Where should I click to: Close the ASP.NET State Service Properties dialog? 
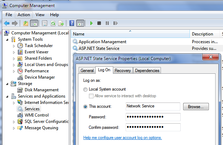click(211, 57)
